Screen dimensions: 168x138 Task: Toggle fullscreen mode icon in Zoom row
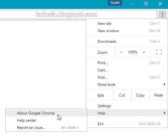coord(159,52)
